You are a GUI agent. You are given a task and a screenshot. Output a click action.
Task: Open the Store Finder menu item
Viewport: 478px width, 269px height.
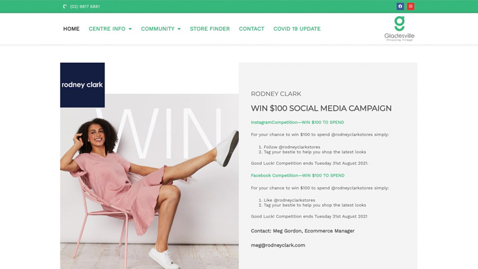click(210, 29)
